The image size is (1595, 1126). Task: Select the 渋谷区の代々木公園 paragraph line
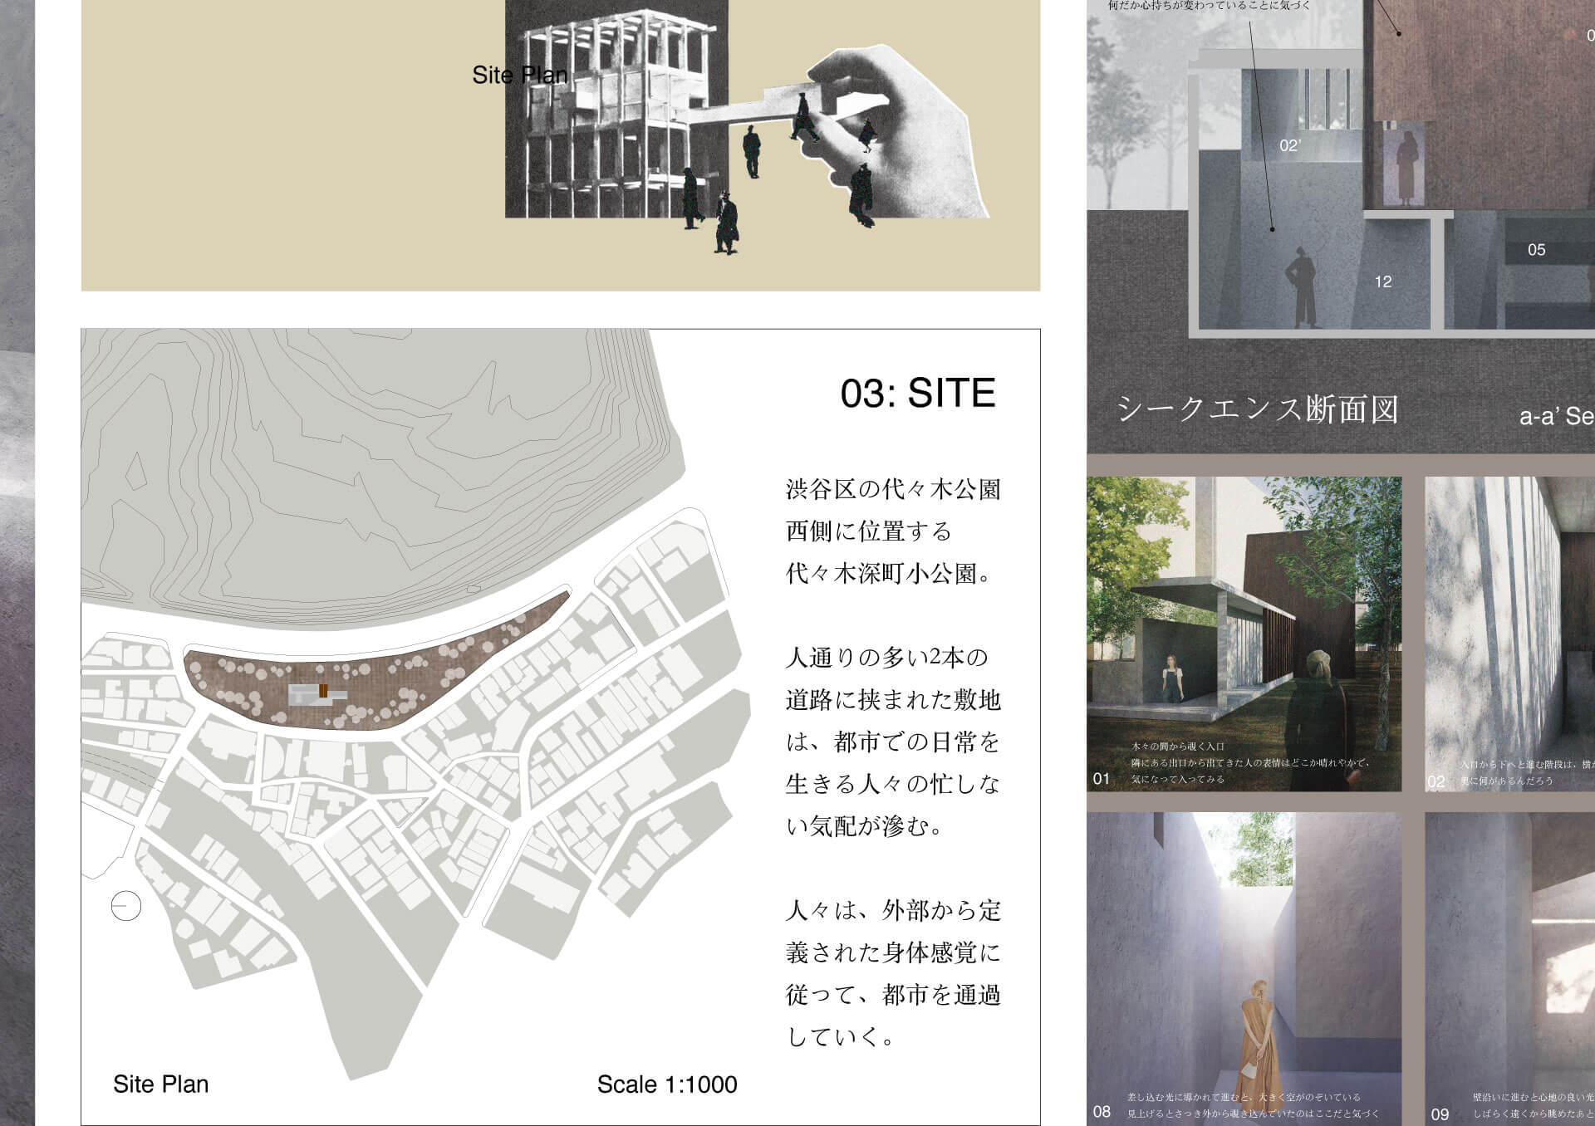click(x=893, y=490)
